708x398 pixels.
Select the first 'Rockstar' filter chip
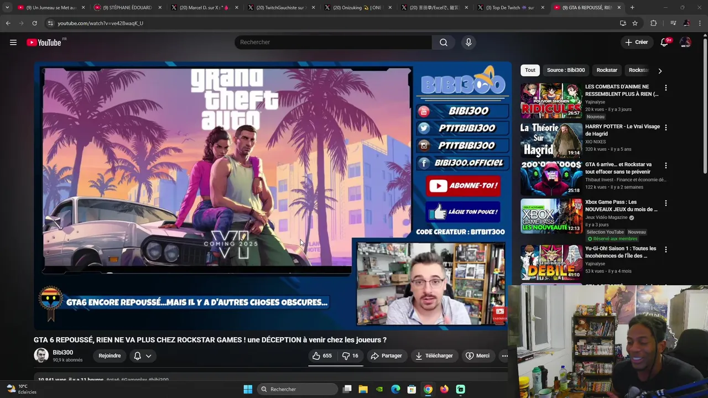(x=607, y=70)
